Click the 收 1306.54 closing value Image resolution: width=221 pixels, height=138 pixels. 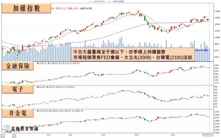click(x=75, y=63)
